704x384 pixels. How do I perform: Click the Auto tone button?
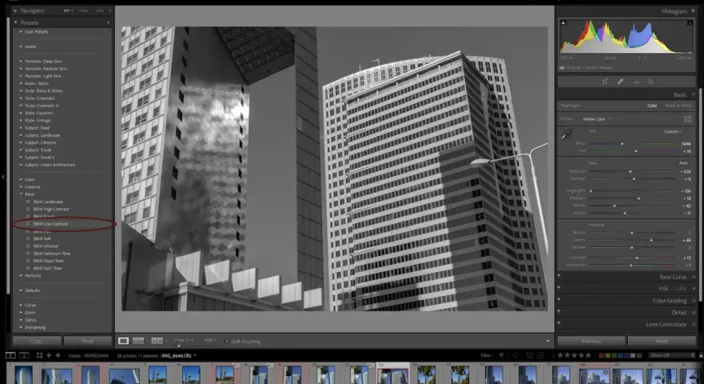683,163
